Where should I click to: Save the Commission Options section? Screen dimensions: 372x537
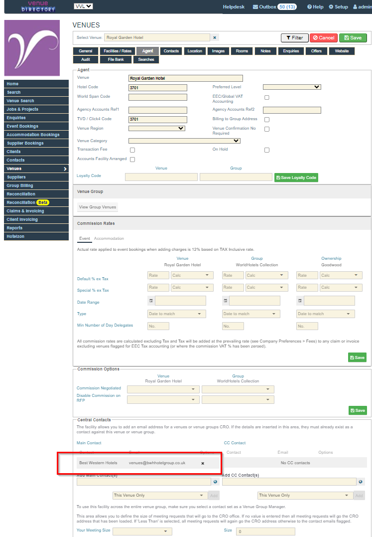coord(357,410)
